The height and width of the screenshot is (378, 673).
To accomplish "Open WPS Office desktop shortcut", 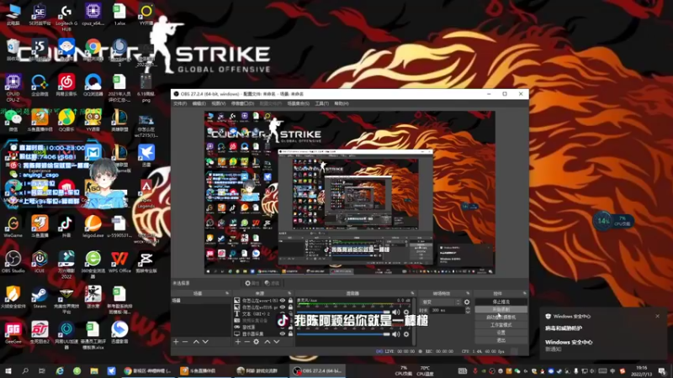I will [119, 262].
